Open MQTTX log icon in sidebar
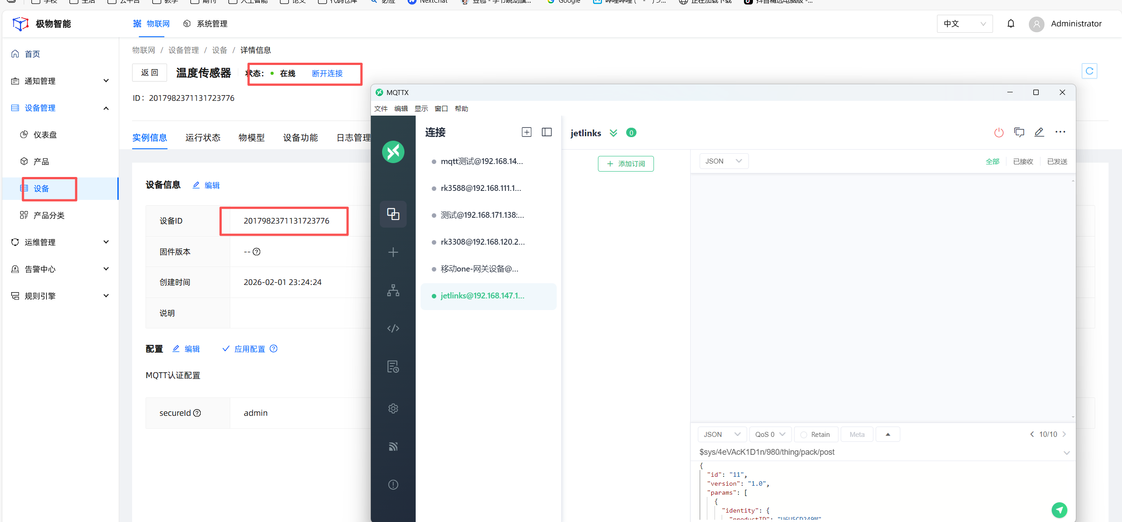The width and height of the screenshot is (1122, 522). pyautogui.click(x=393, y=367)
